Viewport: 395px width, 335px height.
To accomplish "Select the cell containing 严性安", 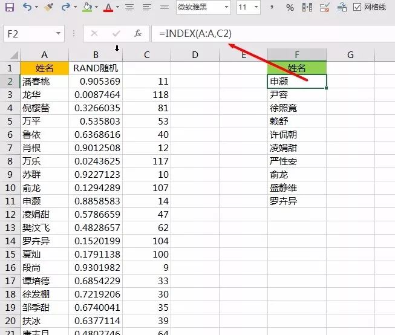I will point(297,161).
